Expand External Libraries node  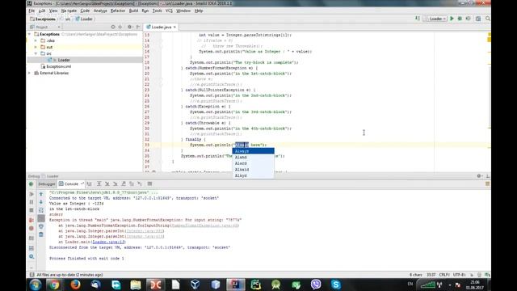coord(29,73)
